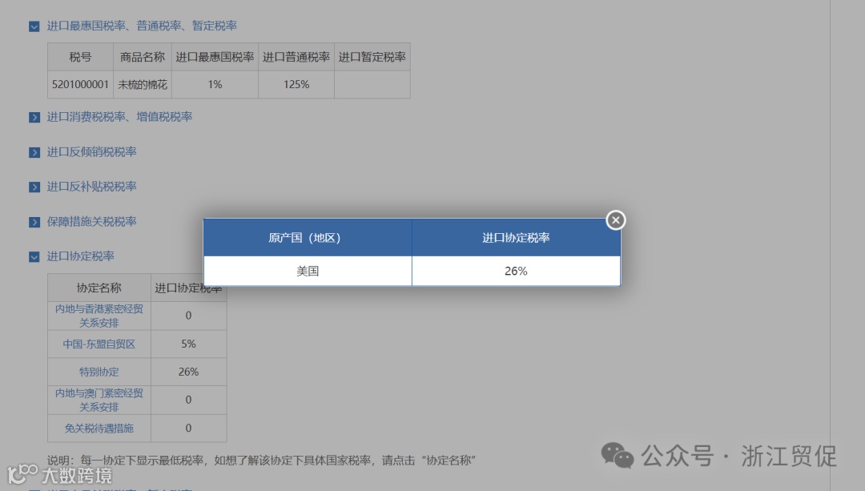Click the 商品名称 column header

(x=143, y=57)
